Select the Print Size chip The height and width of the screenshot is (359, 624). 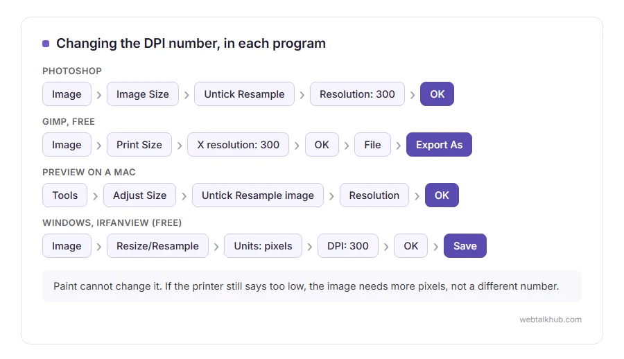139,144
